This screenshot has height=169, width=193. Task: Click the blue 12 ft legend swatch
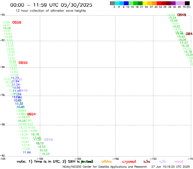click(x=126, y=3)
